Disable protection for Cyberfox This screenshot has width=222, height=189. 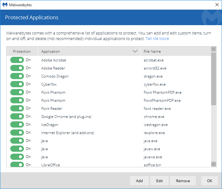coord(17,84)
